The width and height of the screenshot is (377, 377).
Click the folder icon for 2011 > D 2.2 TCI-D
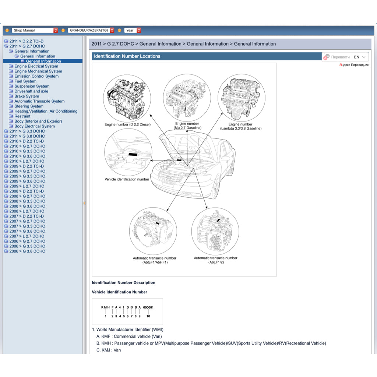6,41
